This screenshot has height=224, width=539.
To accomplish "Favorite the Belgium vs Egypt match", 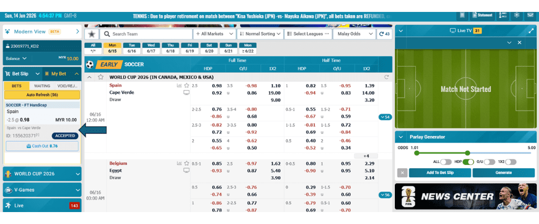I will click(187, 163).
